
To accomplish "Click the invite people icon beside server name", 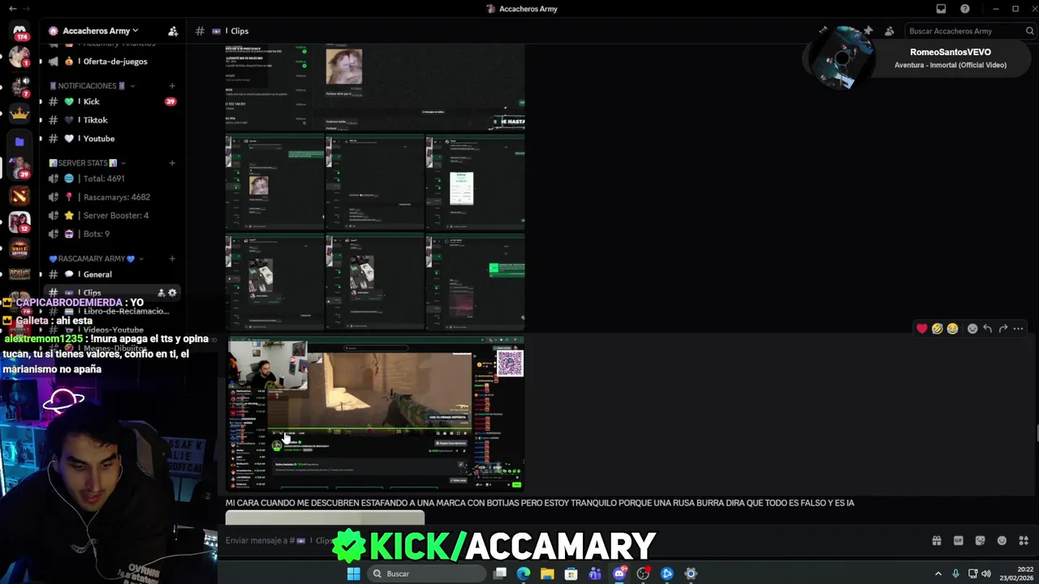I will tap(173, 31).
